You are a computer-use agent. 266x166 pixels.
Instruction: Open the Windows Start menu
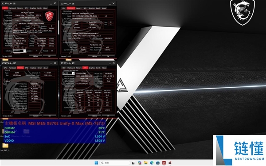click(96, 163)
